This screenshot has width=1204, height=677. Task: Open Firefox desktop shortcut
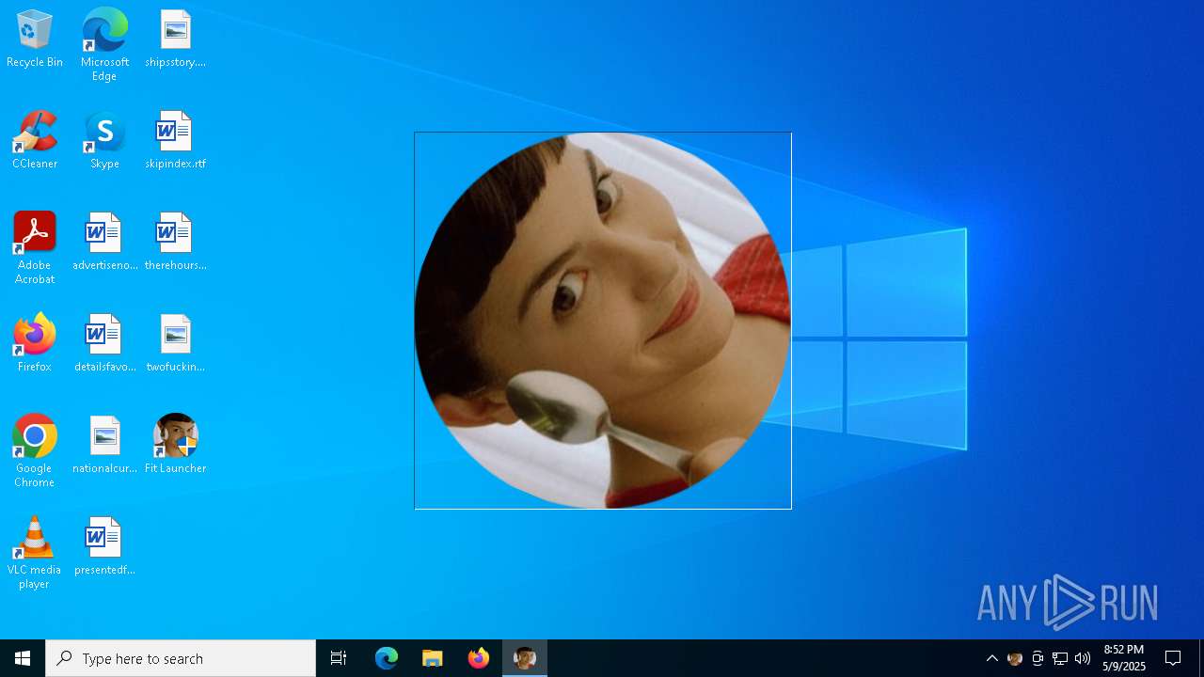[35, 344]
